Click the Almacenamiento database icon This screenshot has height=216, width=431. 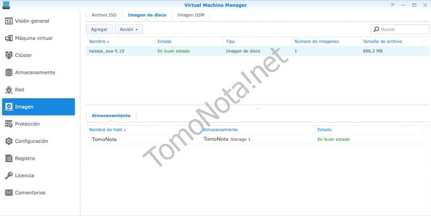point(9,73)
